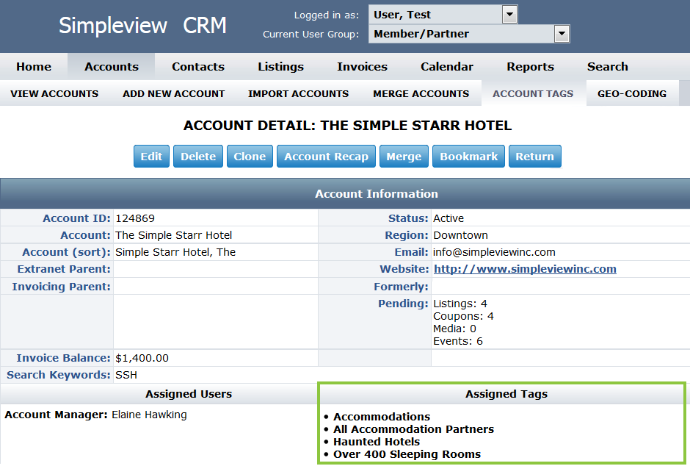This screenshot has width=690, height=466.
Task: Click the Delete button
Action: (198, 157)
